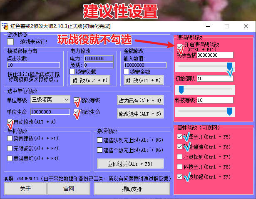Viewport: 256px width, 199px height.
Task: Check 无限超武 (Alt + F2) option
Action: 10,149
